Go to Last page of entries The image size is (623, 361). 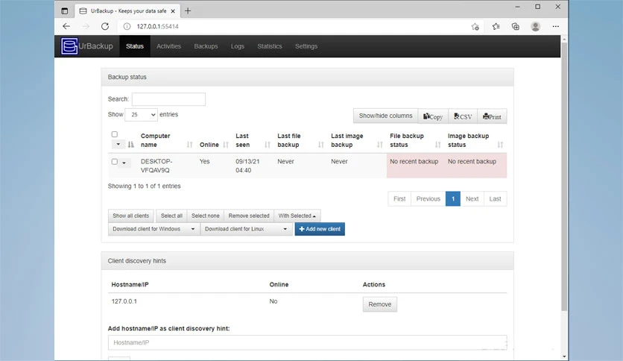[x=495, y=199]
